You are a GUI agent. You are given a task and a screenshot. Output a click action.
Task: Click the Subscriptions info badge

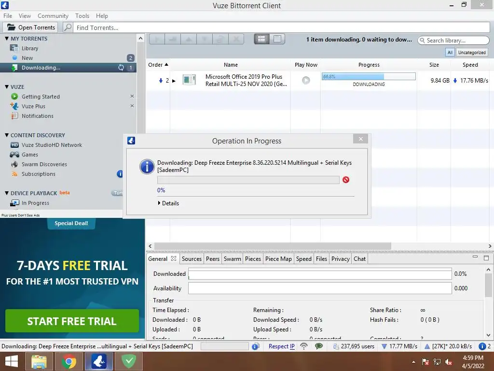coord(120,174)
